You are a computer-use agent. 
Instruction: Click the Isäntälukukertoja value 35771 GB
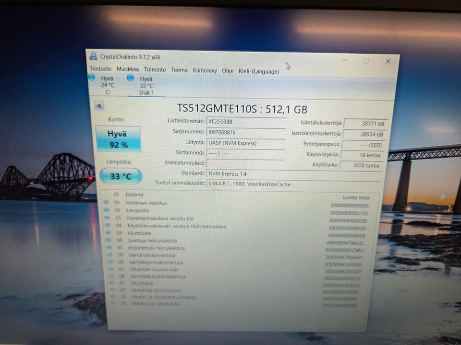[x=366, y=124]
